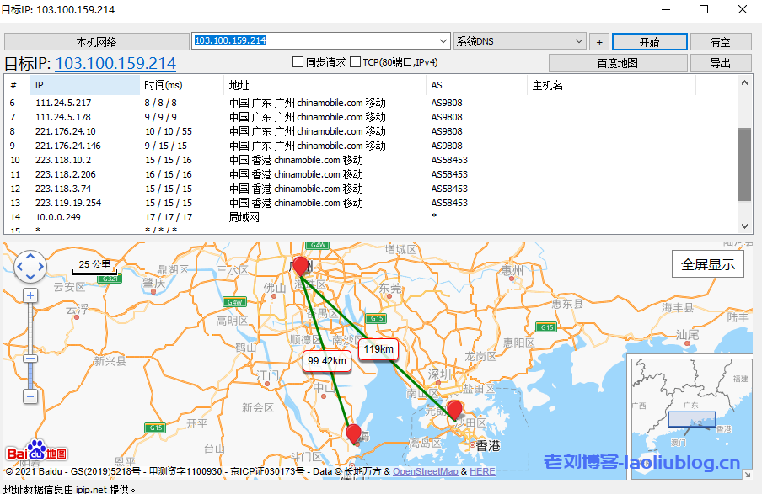
Task: Click the 全屏显示 fullscreen map button
Action: click(708, 264)
